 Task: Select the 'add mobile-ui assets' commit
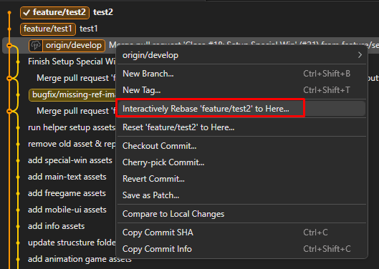point(67,210)
